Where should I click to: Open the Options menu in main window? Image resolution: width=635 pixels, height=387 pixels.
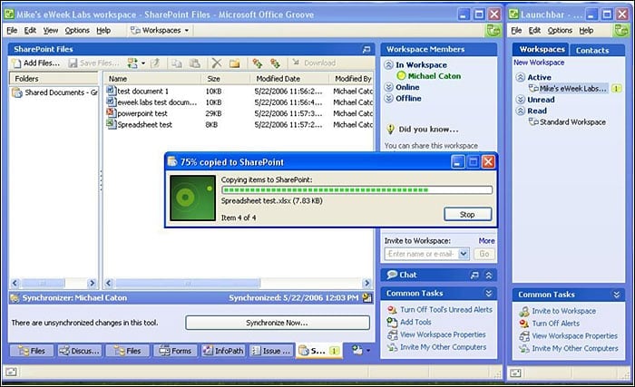pos(77,30)
